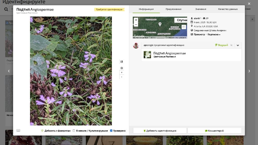Add observation to favorites star
Image resolution: width=258 pixels, height=145 pixels.
pyautogui.click(x=42, y=131)
